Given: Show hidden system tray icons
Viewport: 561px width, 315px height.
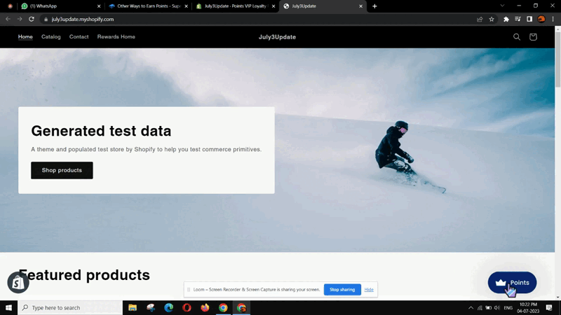Looking at the screenshot, I should pos(471,308).
